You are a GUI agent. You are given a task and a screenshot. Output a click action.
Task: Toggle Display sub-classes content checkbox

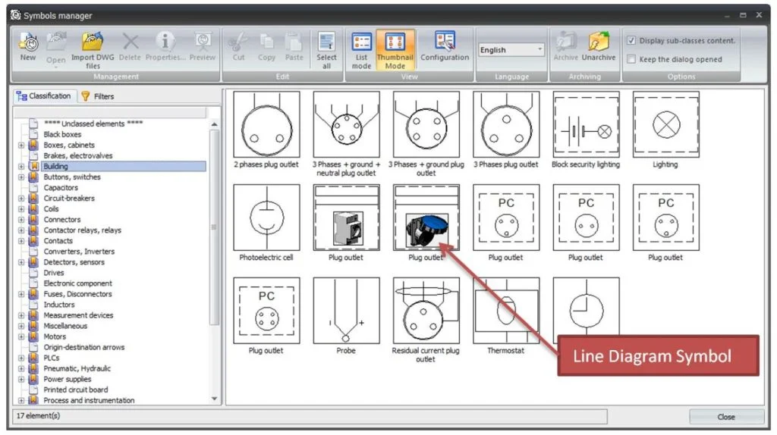pos(631,41)
